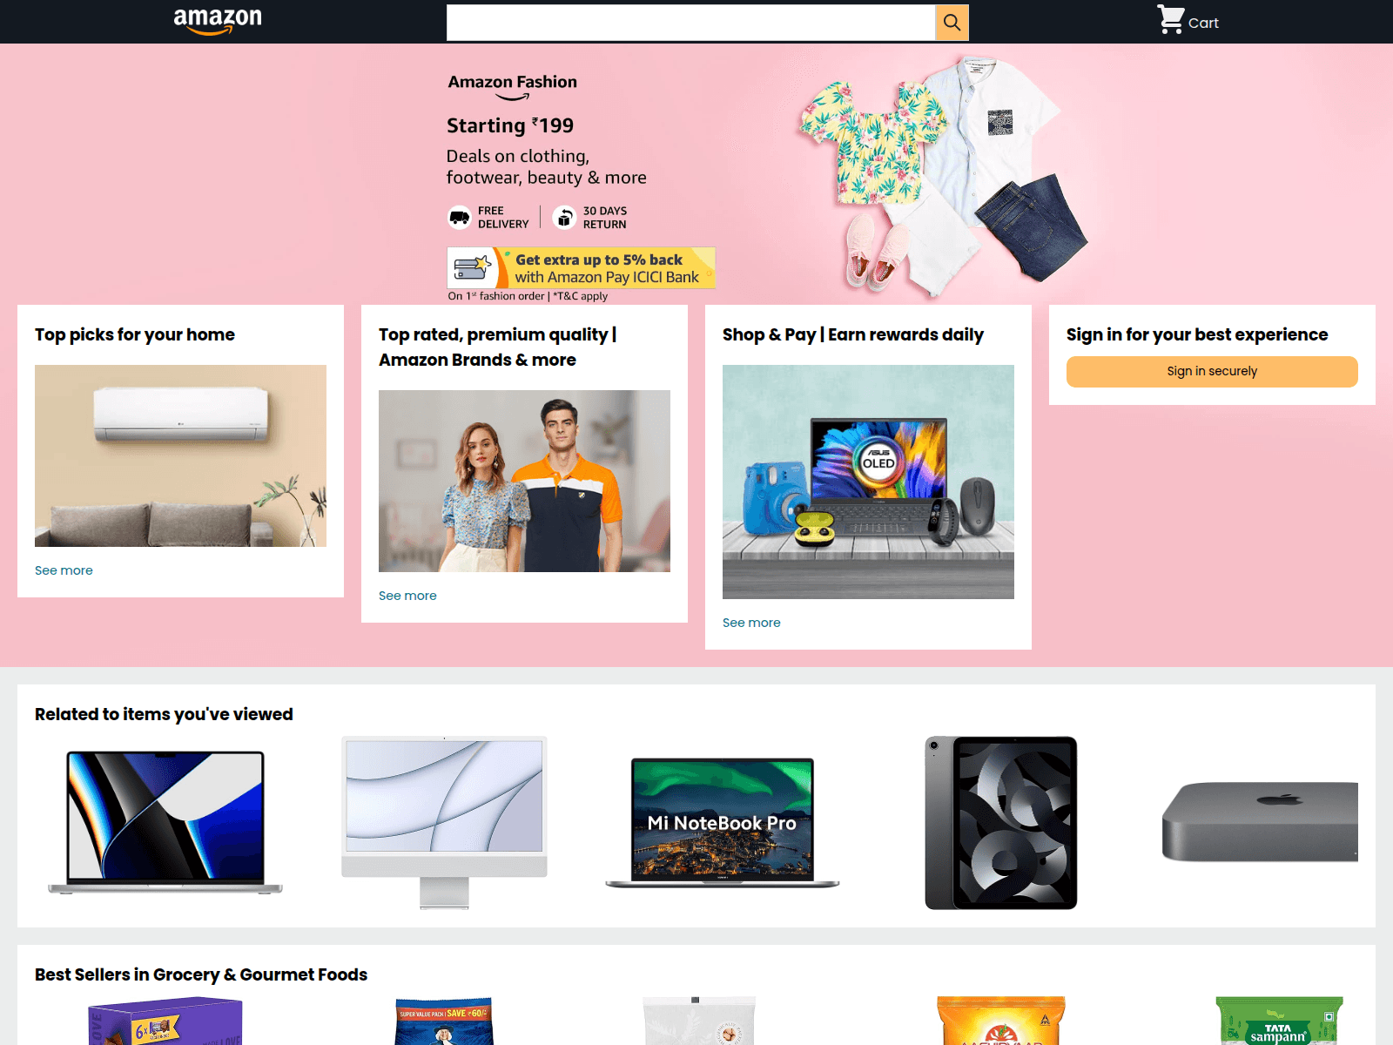The width and height of the screenshot is (1393, 1045).
Task: See more under Amazon Brands & more
Action: [x=407, y=596]
